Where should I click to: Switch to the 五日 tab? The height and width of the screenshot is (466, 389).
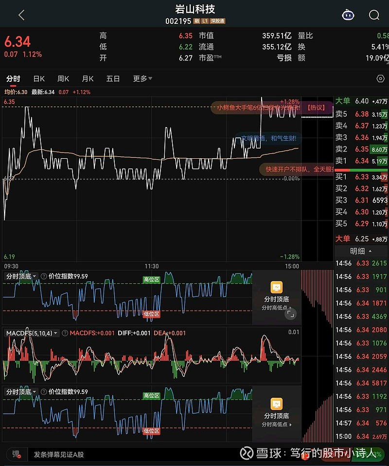click(x=113, y=79)
